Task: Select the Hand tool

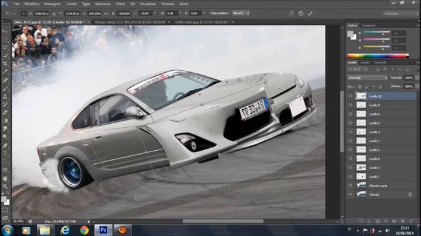Action: point(5,178)
